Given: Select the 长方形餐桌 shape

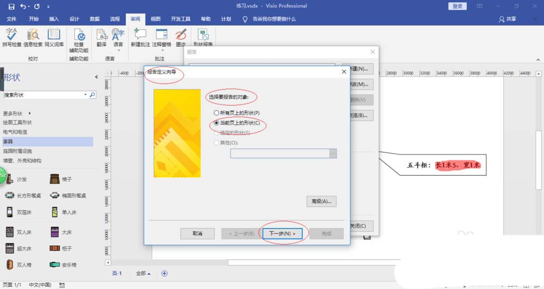Looking at the screenshot, I should [23, 195].
